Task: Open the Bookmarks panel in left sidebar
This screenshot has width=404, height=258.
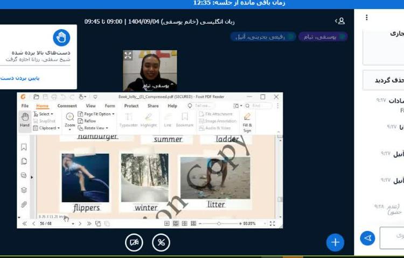Action: [24, 147]
